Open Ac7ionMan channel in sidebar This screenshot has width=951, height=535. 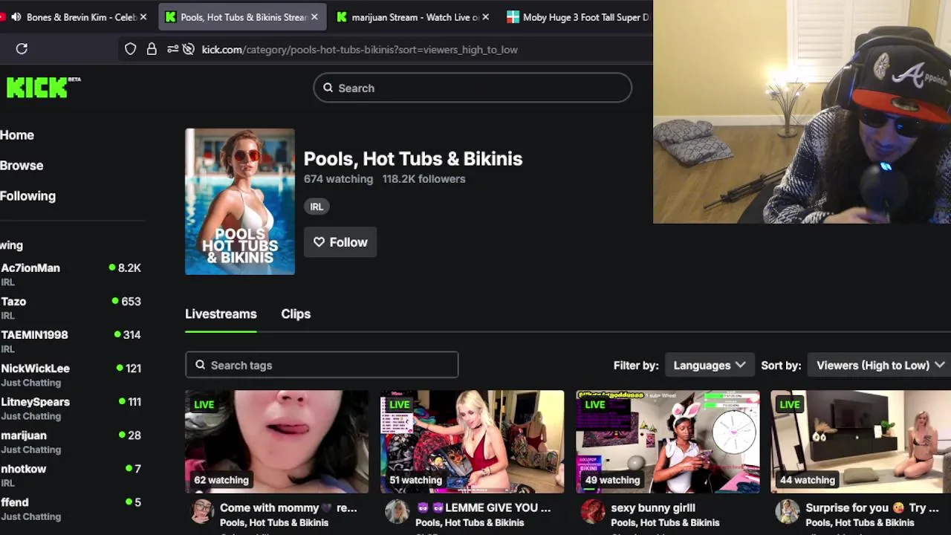pos(71,273)
